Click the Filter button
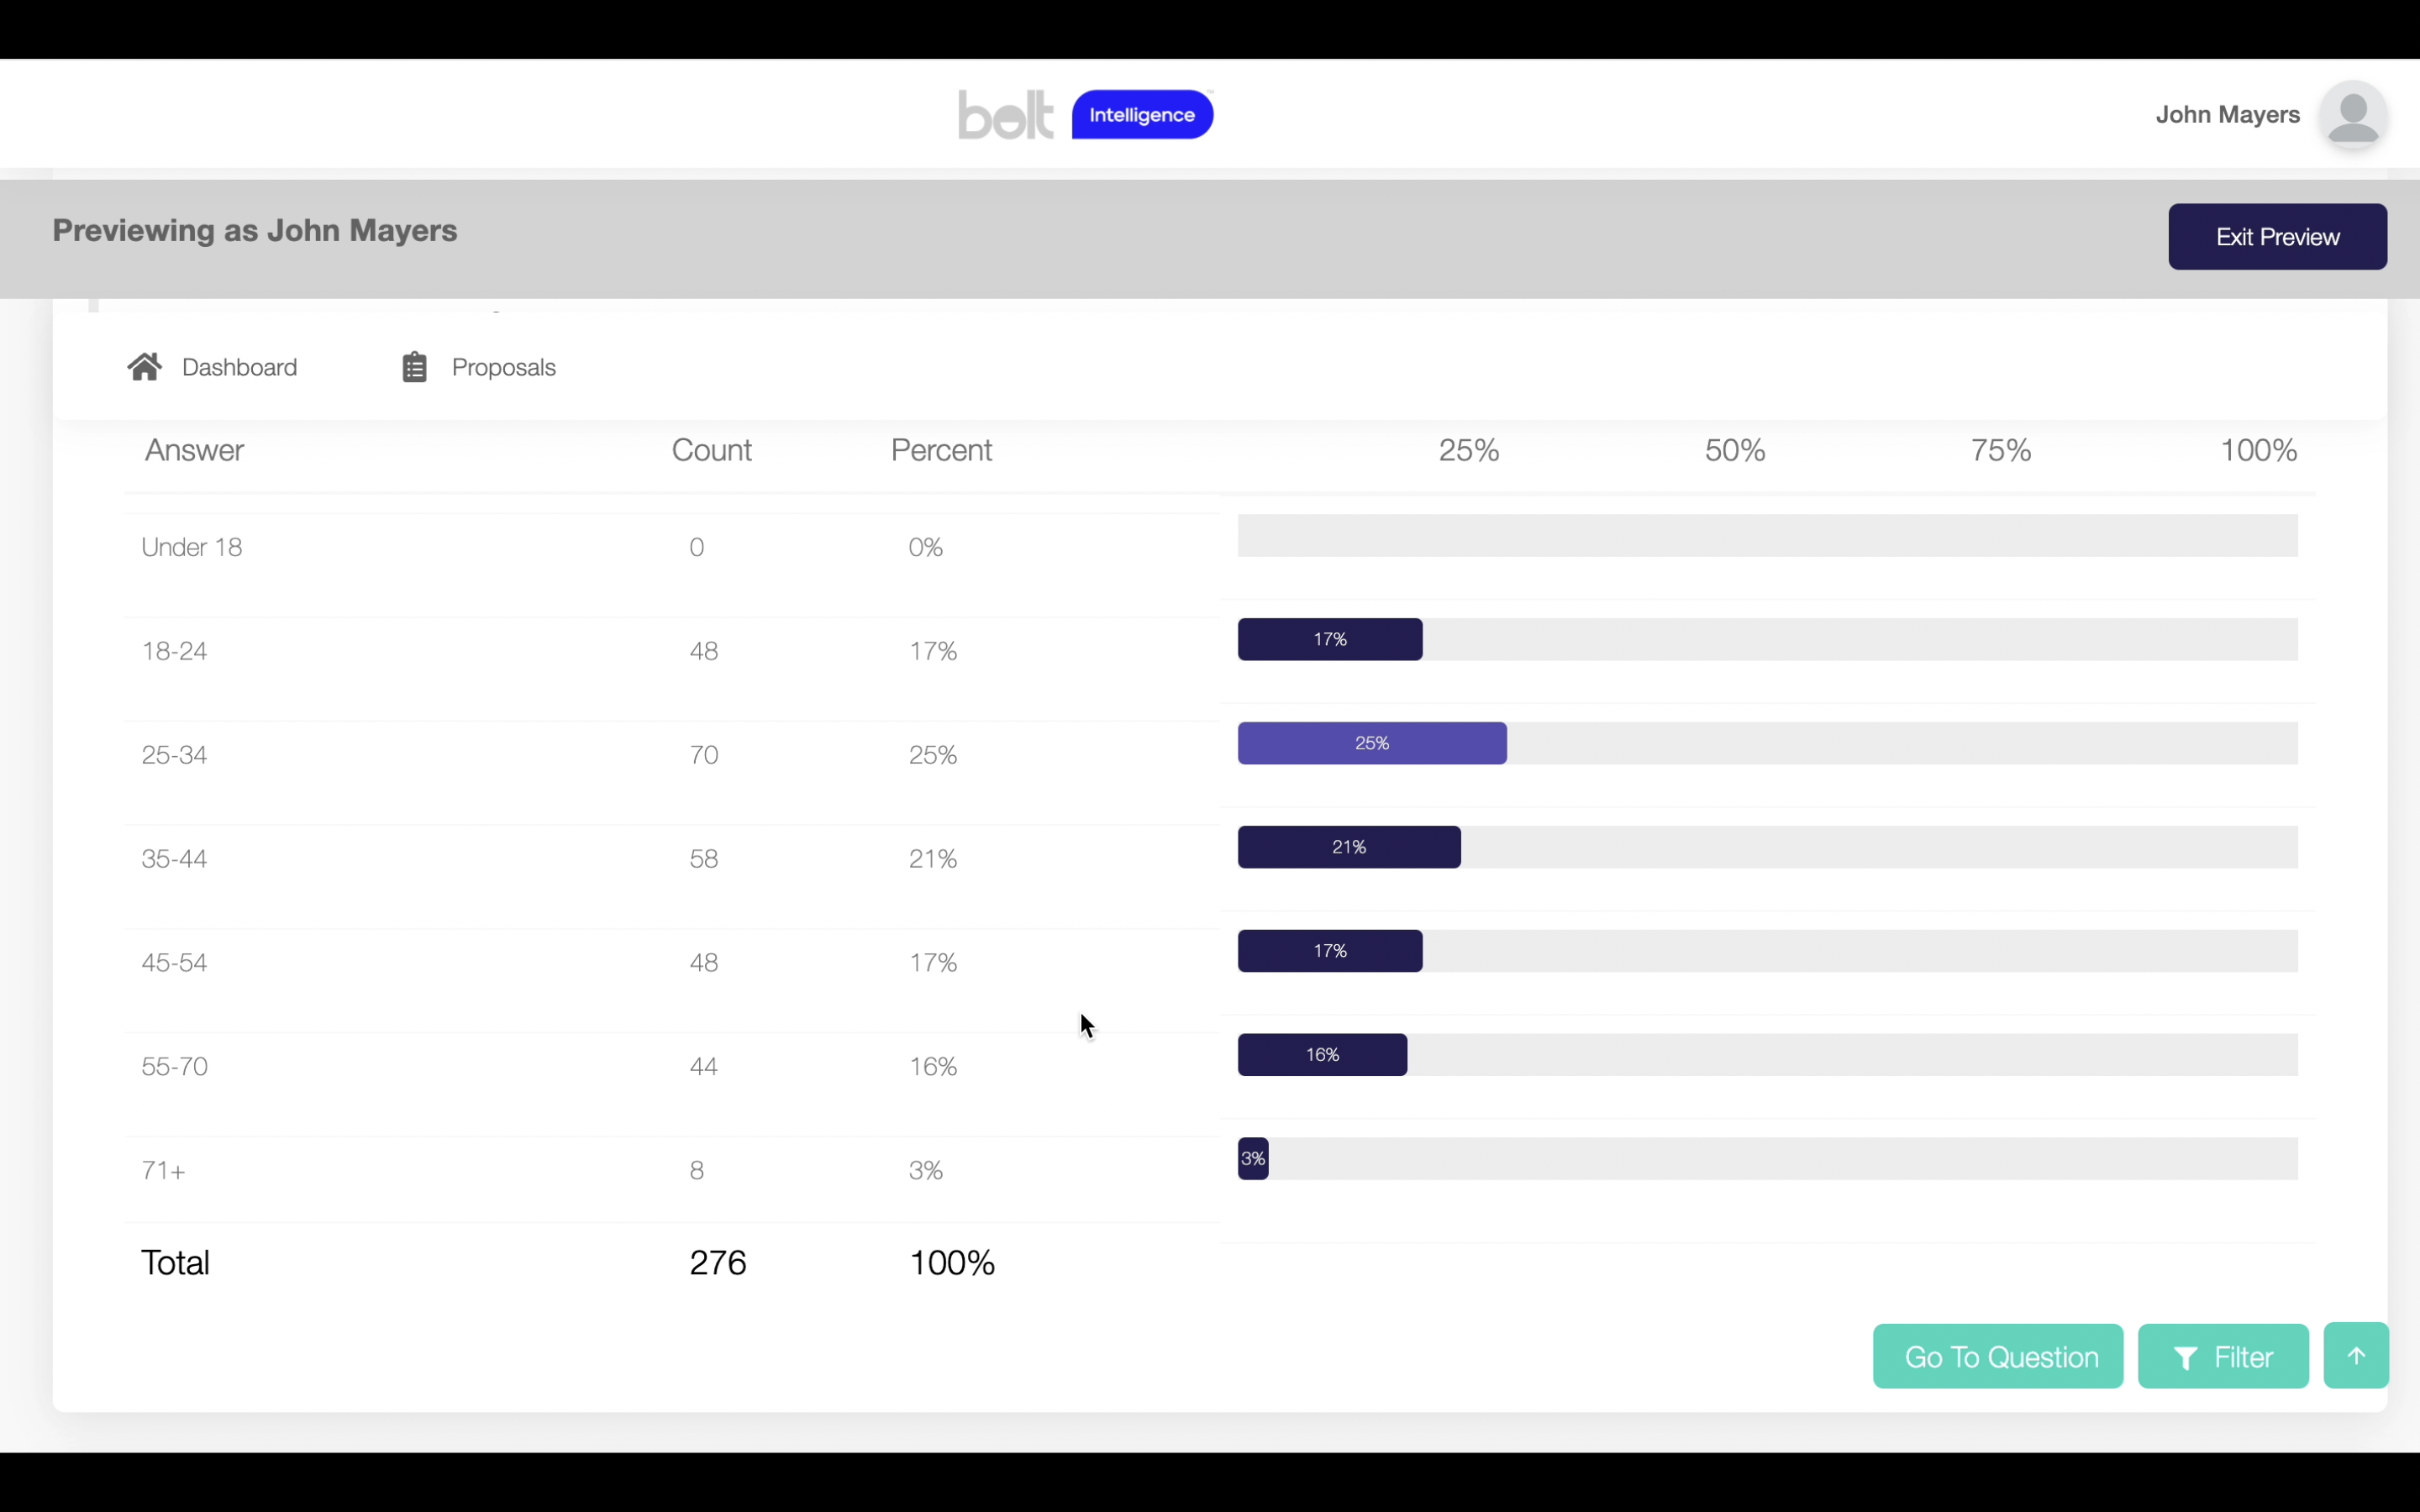The width and height of the screenshot is (2420, 1512). point(2223,1356)
